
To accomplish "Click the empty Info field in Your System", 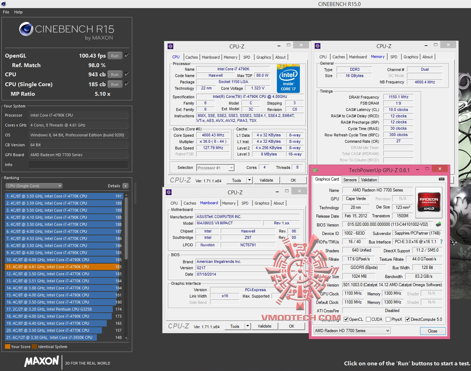I will (78, 165).
